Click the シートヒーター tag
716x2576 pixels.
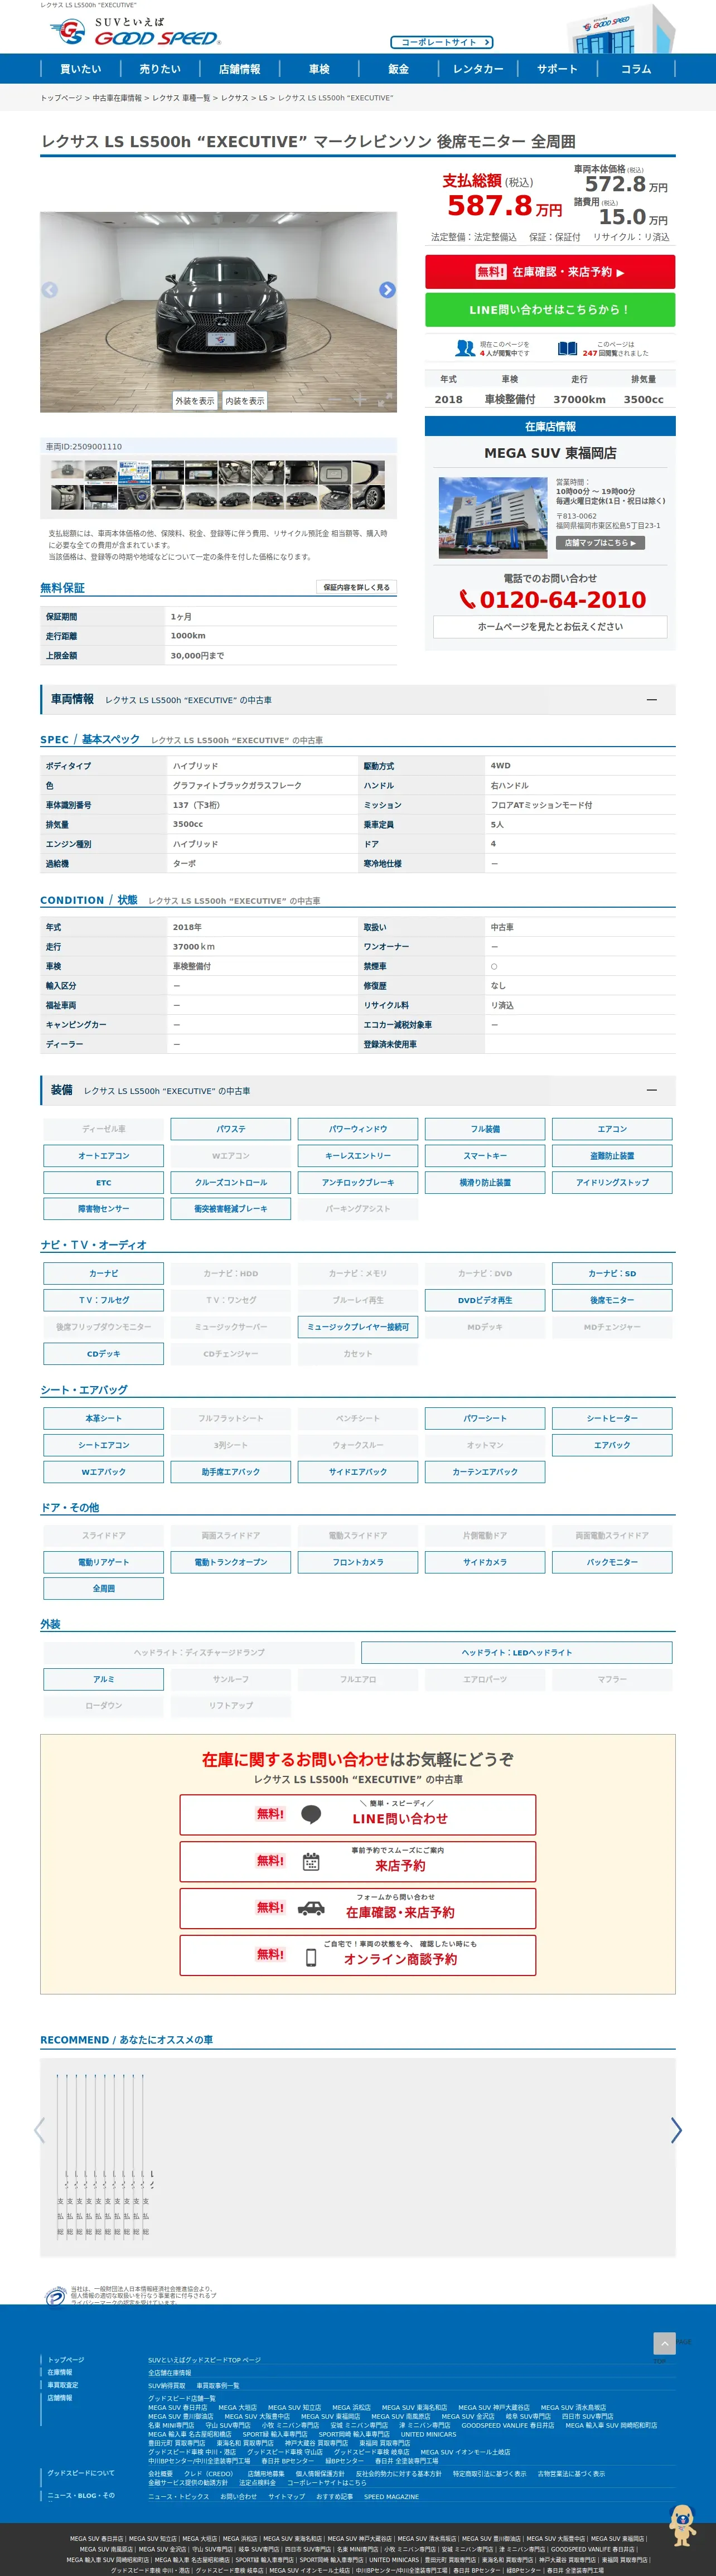coord(612,1418)
